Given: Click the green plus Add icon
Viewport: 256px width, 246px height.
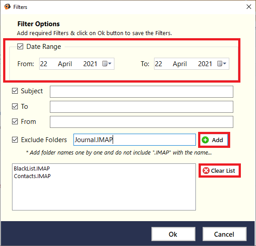Looking at the screenshot, I should [x=205, y=140].
